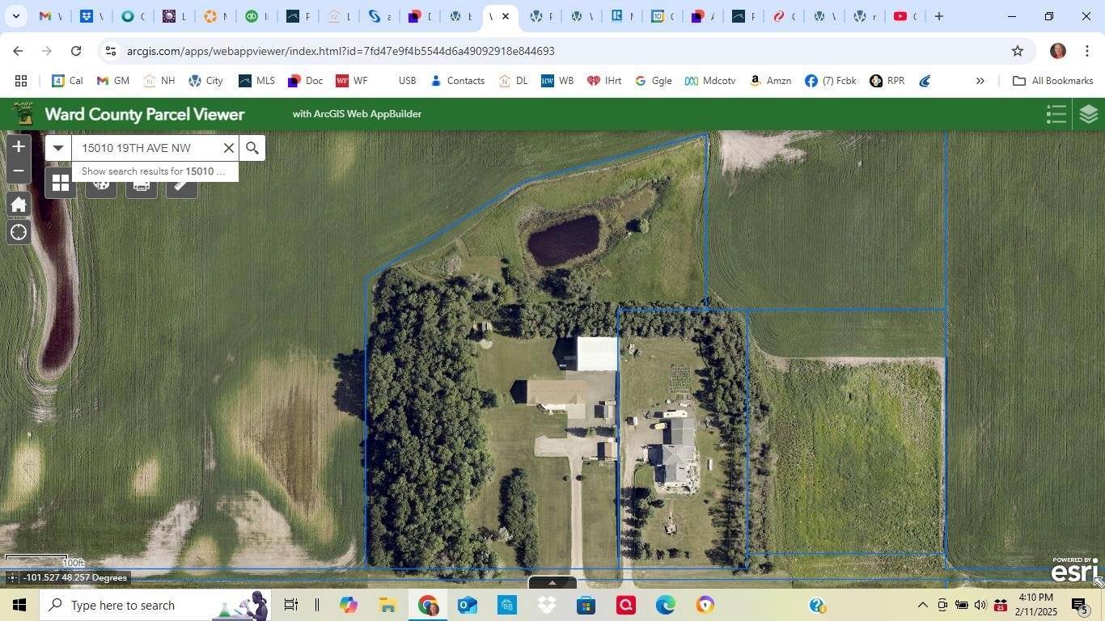Image resolution: width=1105 pixels, height=621 pixels.
Task: Click the Ward County logo in header
Action: pyautogui.click(x=22, y=114)
